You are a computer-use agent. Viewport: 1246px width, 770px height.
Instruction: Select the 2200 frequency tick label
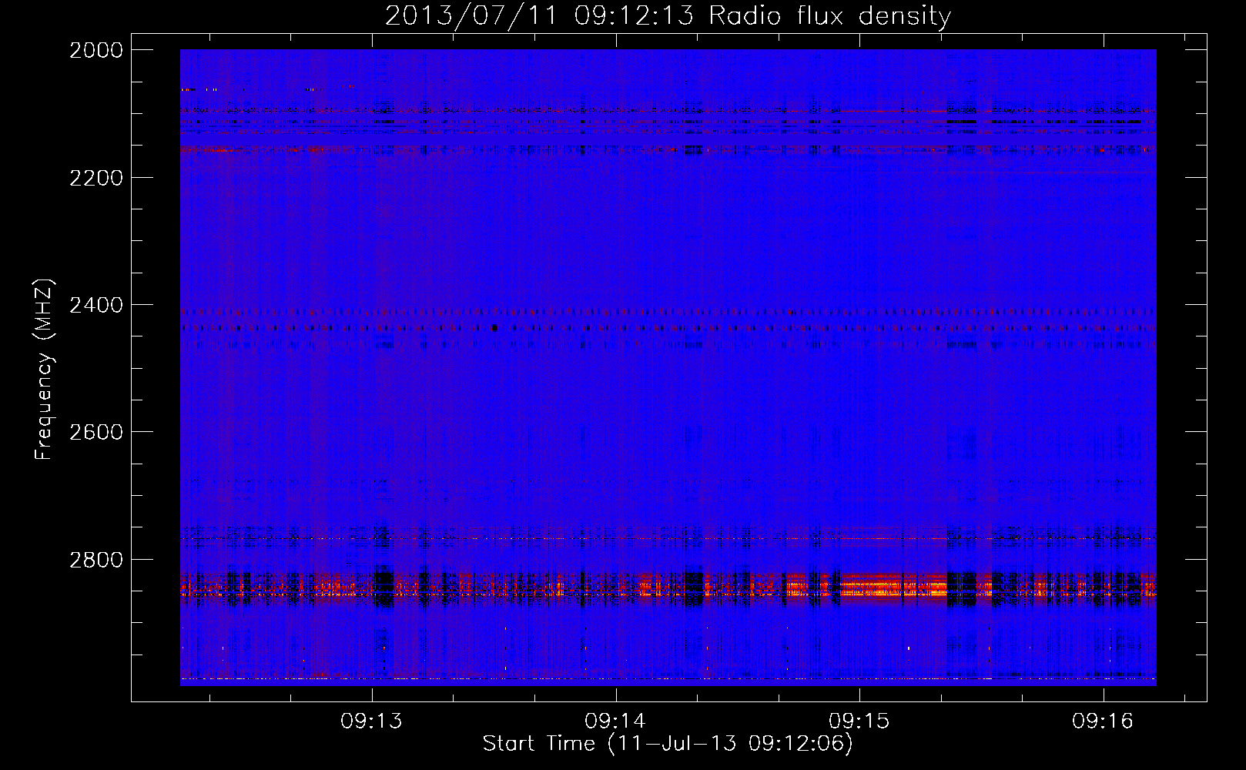pos(96,178)
